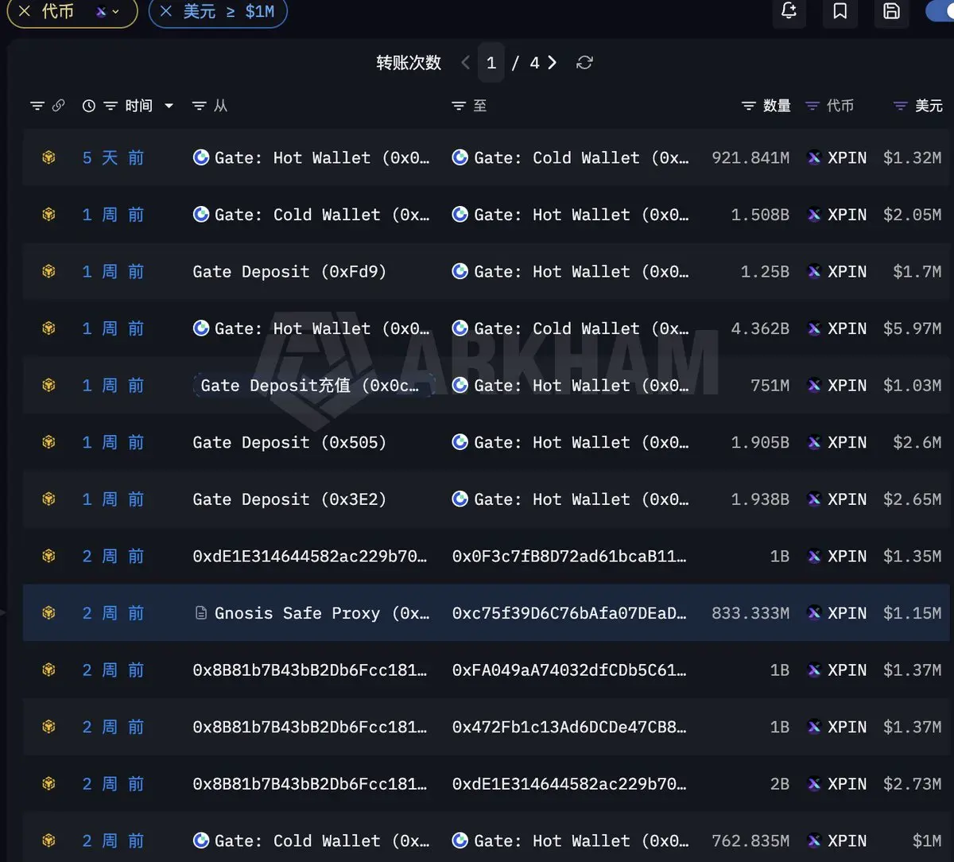Open the clock icon in time column

89,106
